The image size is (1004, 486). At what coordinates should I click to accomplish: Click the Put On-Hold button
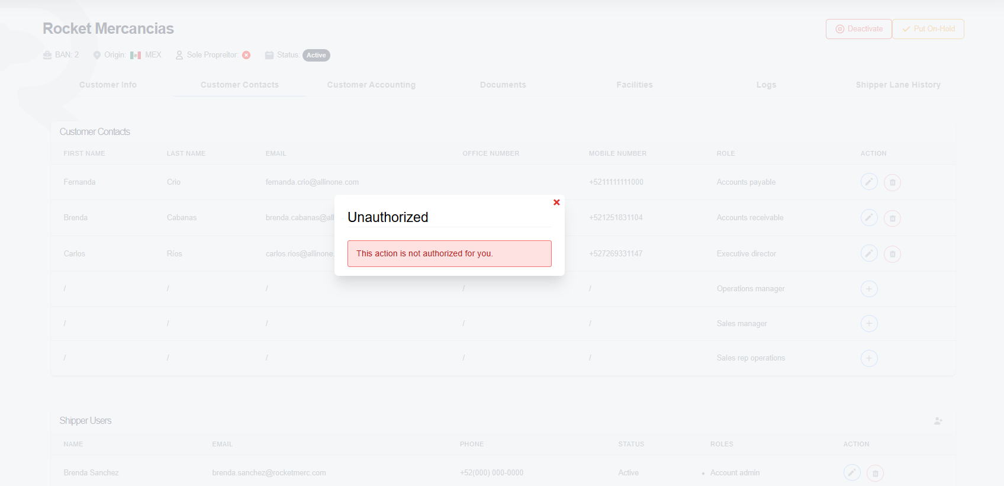(928, 29)
